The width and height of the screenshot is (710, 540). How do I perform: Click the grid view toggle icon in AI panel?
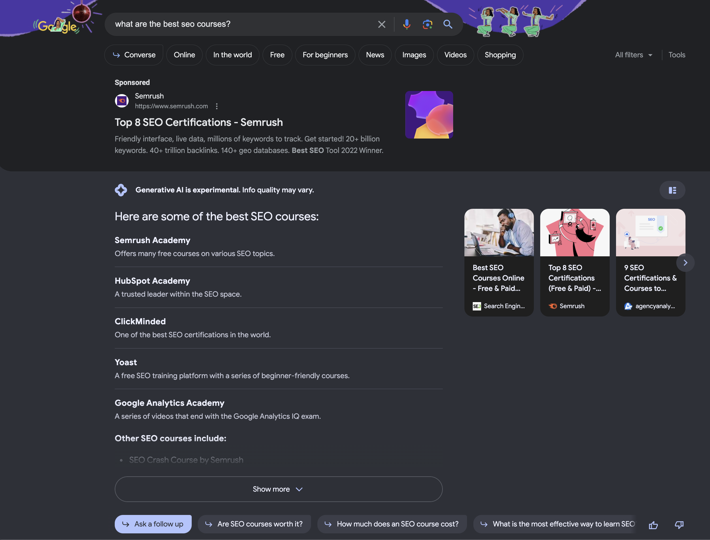point(673,190)
